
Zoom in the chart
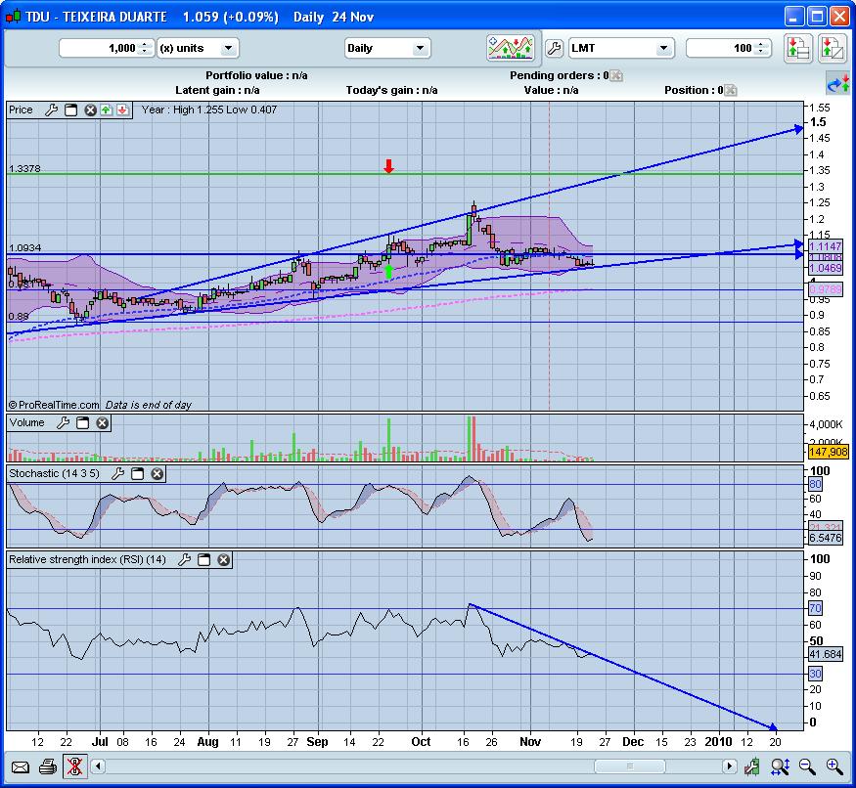click(834, 766)
